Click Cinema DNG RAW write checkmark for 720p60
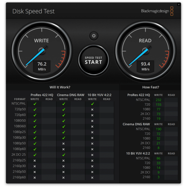This screenshot has width=187, height=187. [x=64, y=115]
